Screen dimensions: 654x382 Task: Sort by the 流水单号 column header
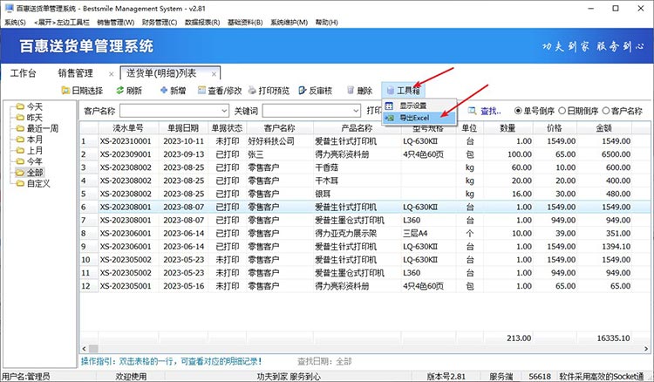pyautogui.click(x=128, y=128)
